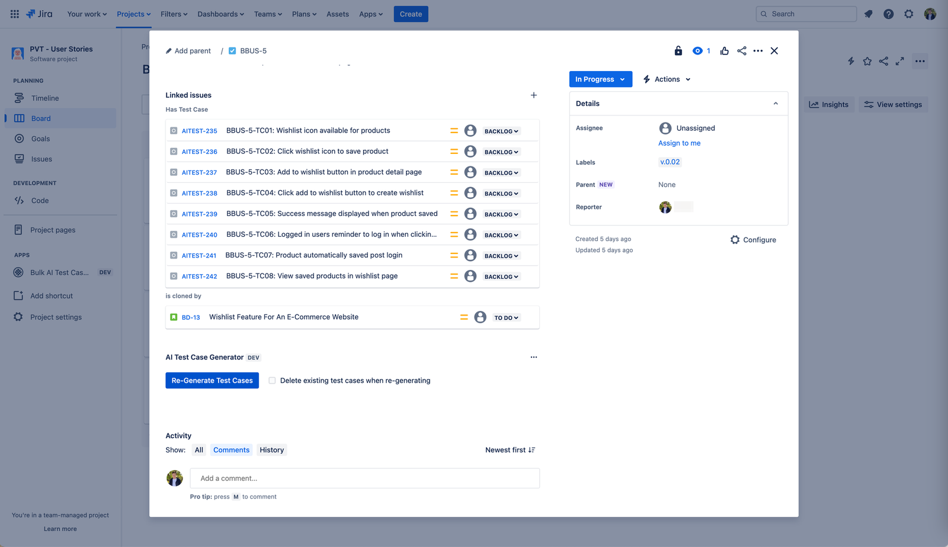Image resolution: width=948 pixels, height=547 pixels.
Task: Open the automation lightning bolt icon
Action: point(851,61)
